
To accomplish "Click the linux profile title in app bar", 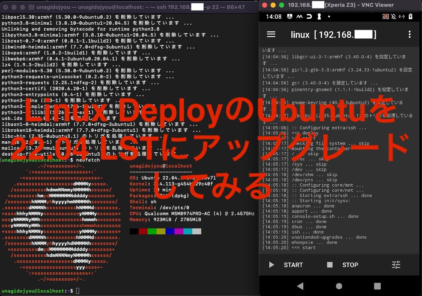I will pos(333,34).
